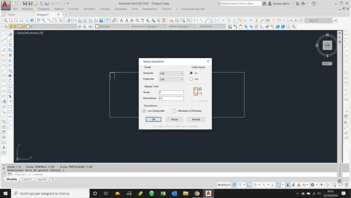
Task: Click the keyword search box in title bar
Action: pyautogui.click(x=241, y=4)
